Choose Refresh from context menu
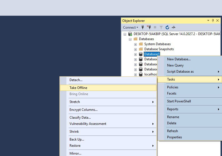This screenshot has width=222, height=156. (x=189, y=131)
